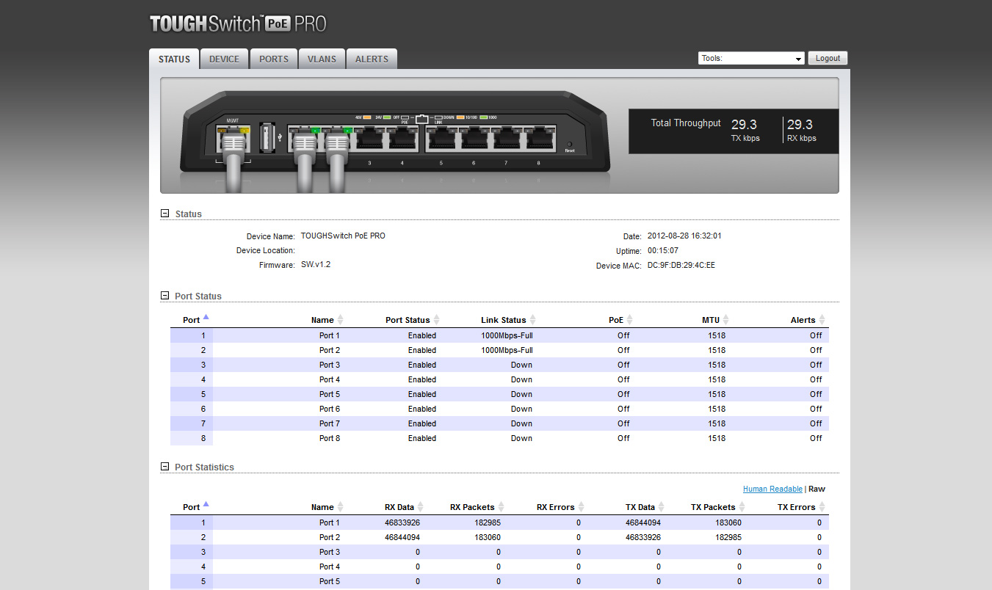
Task: Click the Uptime value 00:15:07
Action: [x=663, y=250]
